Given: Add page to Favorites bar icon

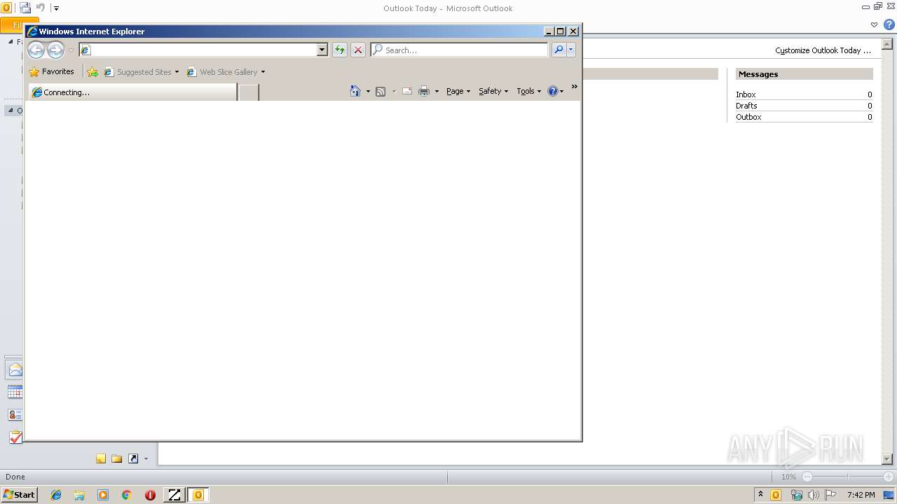Looking at the screenshot, I should (93, 71).
